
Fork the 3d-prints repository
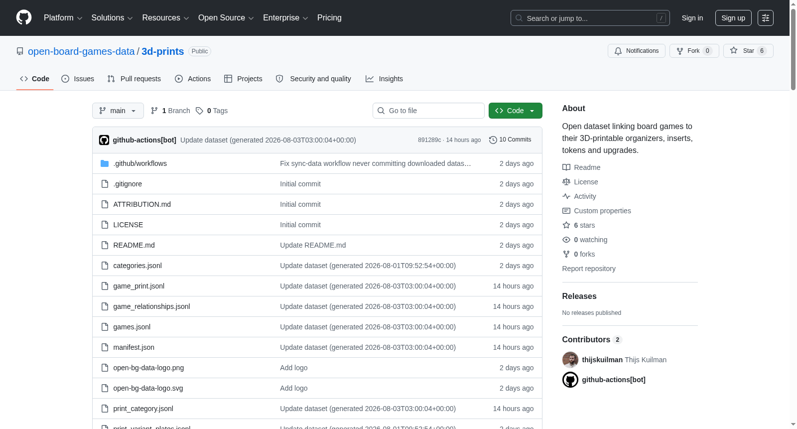[x=694, y=51]
